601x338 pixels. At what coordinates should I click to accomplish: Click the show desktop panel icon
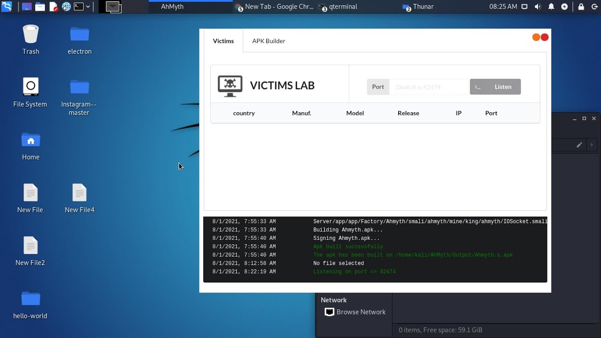pos(27,7)
